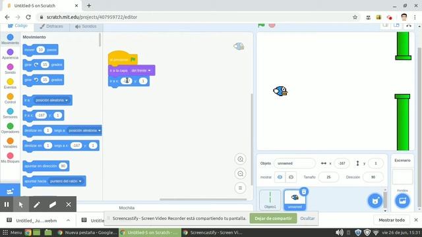Select the Eventos category circle
Image resolution: width=422 pixels, height=237 pixels.
point(11,82)
